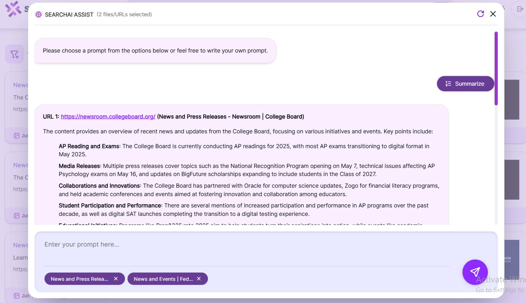Click the 'Collaborations and Innovations' heading text

tap(99, 186)
